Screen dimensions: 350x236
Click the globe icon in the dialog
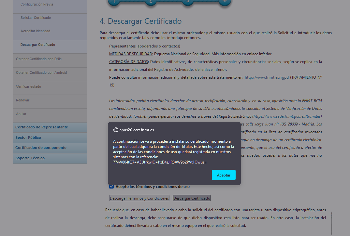tap(116, 130)
